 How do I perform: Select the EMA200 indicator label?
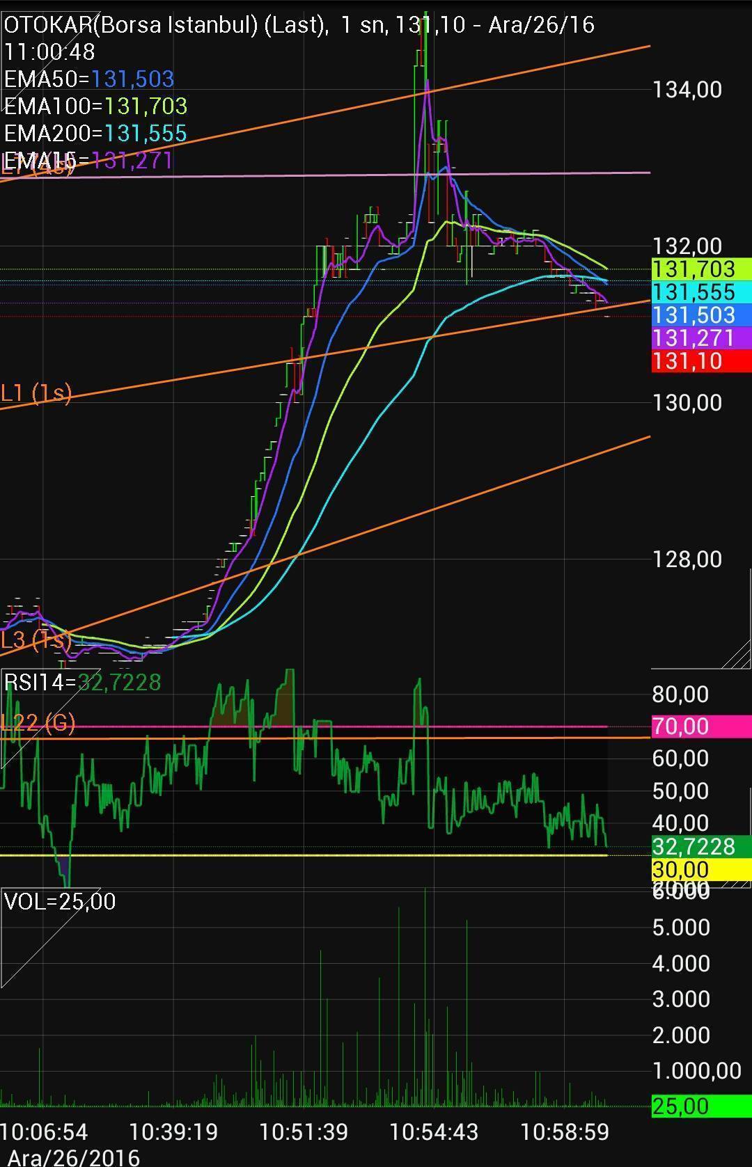pos(95,133)
